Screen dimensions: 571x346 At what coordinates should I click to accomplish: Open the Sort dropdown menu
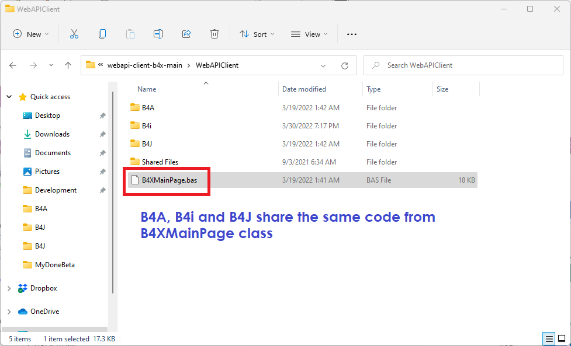[257, 34]
